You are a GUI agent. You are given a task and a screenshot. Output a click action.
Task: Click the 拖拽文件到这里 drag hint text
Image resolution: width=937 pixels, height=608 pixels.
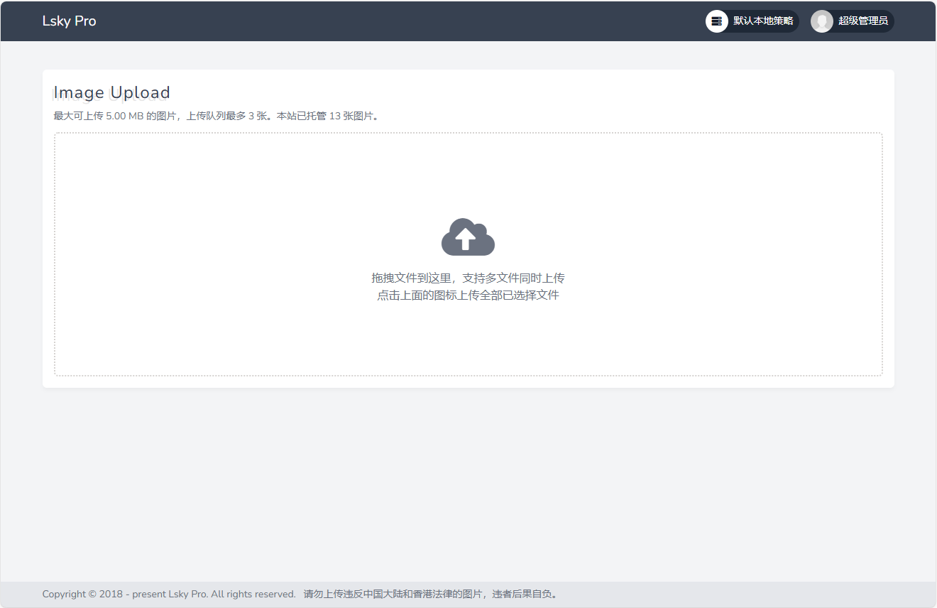(x=412, y=278)
